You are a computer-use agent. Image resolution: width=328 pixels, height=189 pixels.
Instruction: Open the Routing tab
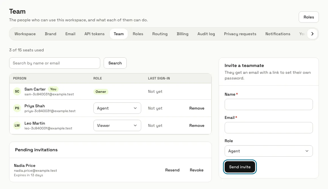(x=160, y=34)
